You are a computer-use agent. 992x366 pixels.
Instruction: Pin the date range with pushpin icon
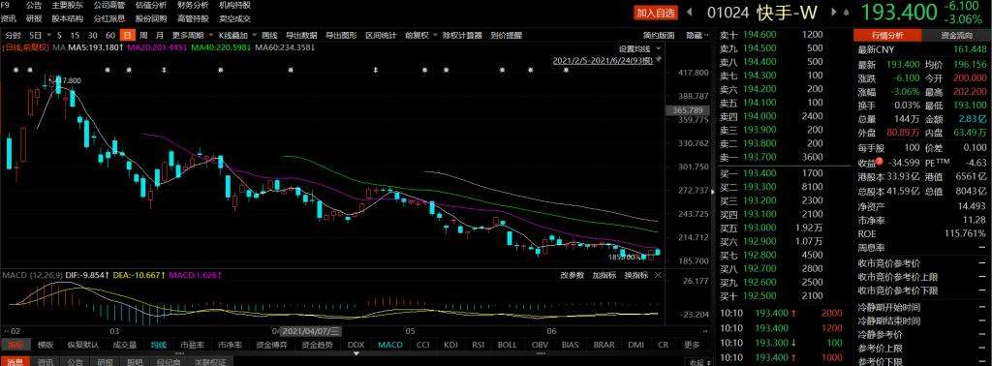(x=659, y=59)
